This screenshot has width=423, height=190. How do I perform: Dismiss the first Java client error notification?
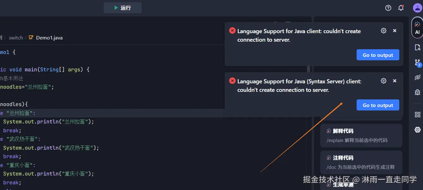pyautogui.click(x=395, y=31)
